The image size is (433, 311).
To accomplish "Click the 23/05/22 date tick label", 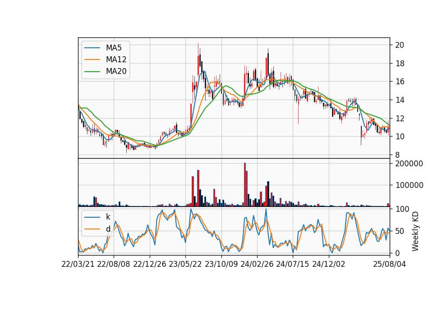I will (x=185, y=264).
